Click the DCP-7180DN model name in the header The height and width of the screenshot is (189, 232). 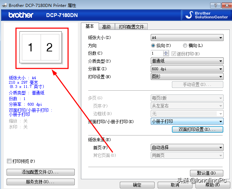62,15
